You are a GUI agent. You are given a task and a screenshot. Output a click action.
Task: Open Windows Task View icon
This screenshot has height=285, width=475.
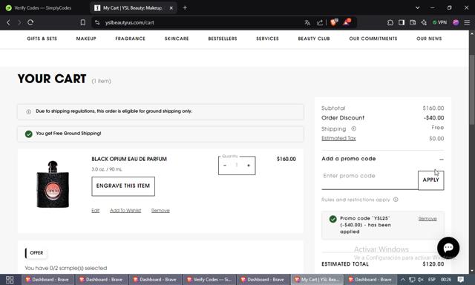[10, 280]
